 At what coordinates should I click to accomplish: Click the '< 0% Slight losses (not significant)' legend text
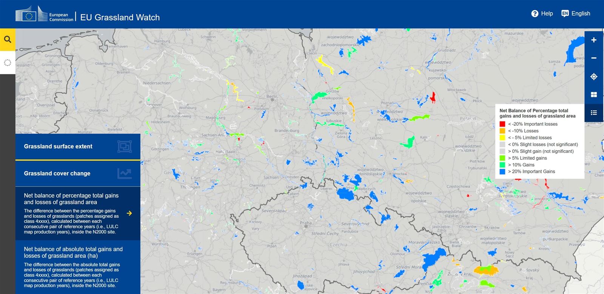point(543,145)
